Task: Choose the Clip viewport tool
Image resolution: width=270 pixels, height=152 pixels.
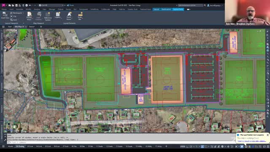Action: (x=13, y=16)
